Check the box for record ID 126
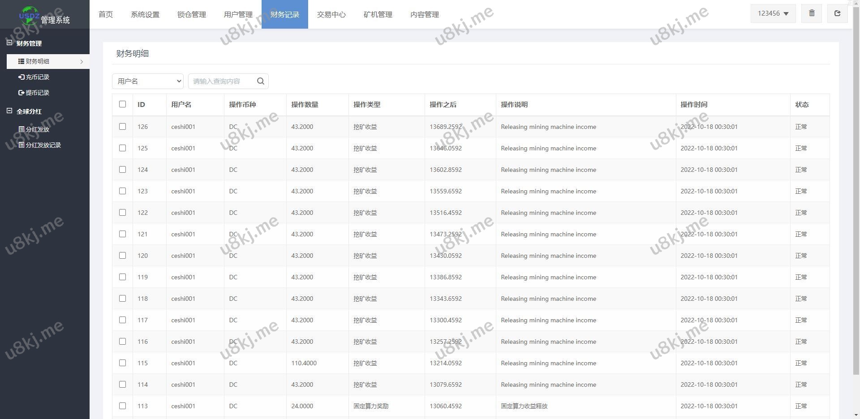Viewport: 860px width, 419px height. 122,127
